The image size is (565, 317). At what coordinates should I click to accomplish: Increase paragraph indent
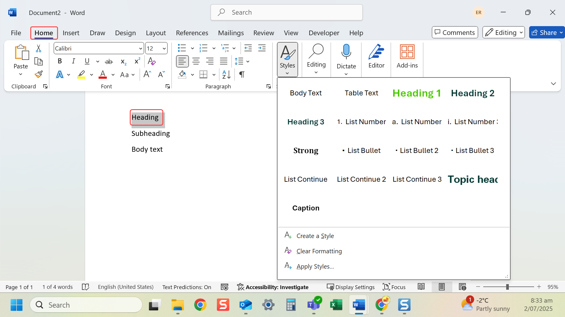tap(262, 48)
